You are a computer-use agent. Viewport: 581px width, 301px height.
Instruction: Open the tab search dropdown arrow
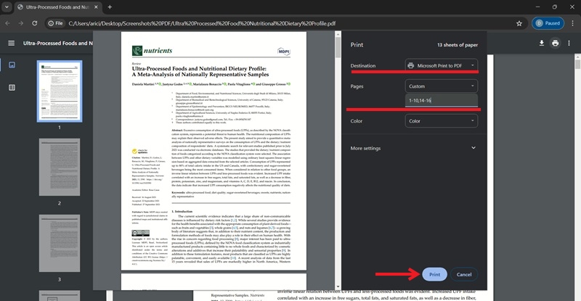[x=7, y=7]
